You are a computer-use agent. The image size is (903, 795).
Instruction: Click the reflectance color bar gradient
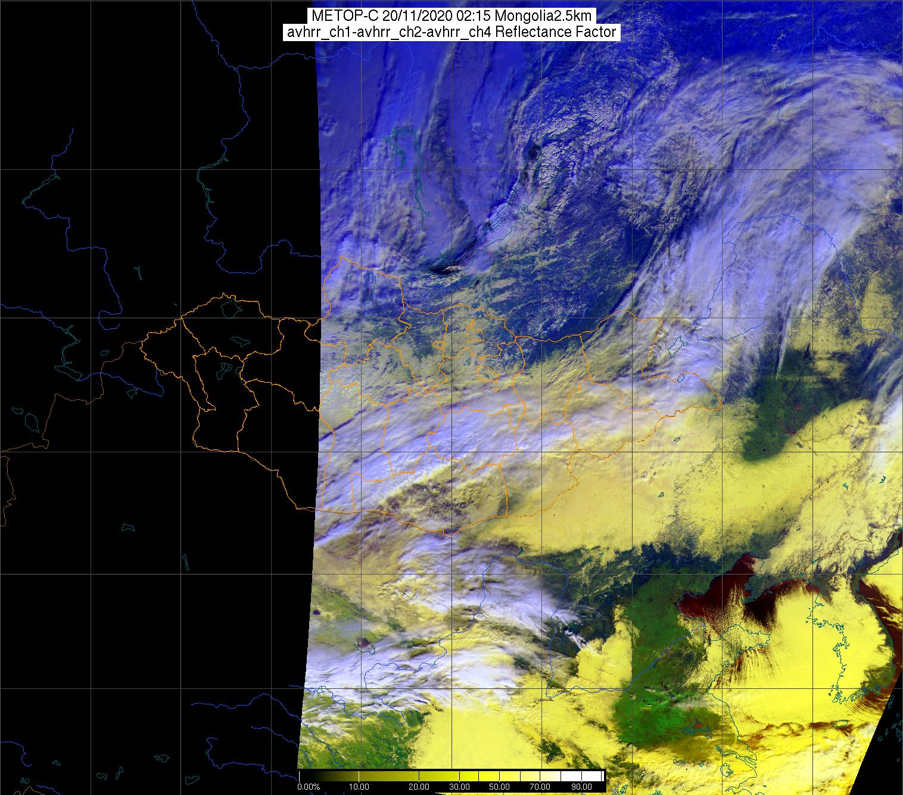tap(452, 776)
